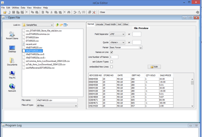
Task: Enable the set Column Types checkbox
Action: (x=112, y=62)
